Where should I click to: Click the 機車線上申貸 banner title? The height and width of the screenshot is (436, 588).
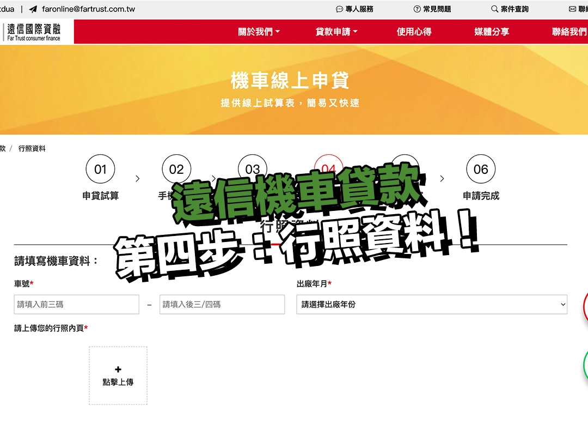[290, 80]
